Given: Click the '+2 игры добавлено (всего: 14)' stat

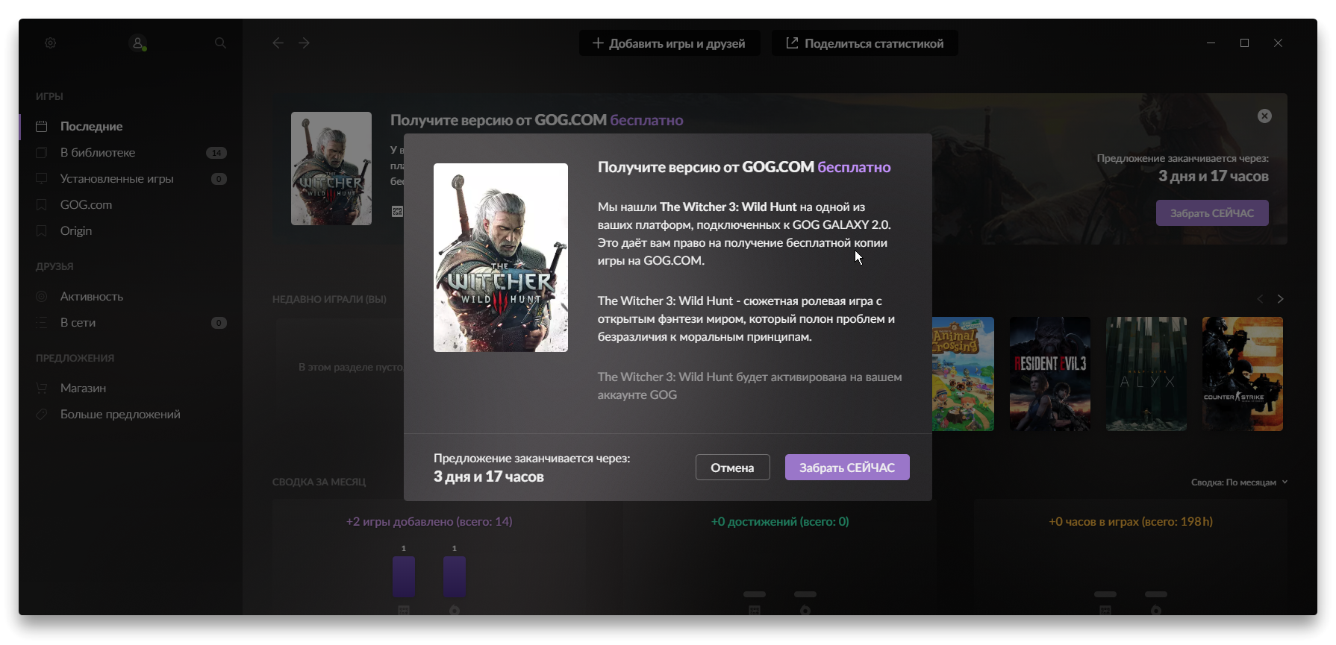Looking at the screenshot, I should tap(429, 522).
